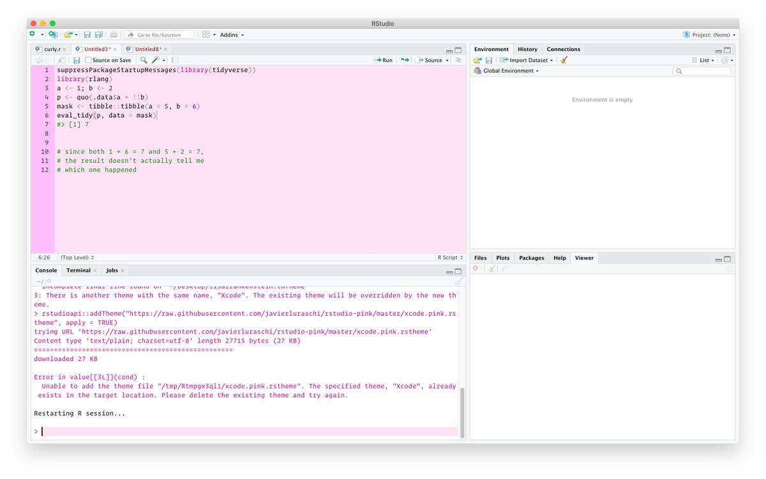
Task: Go back to previous source location
Action: [x=38, y=60]
